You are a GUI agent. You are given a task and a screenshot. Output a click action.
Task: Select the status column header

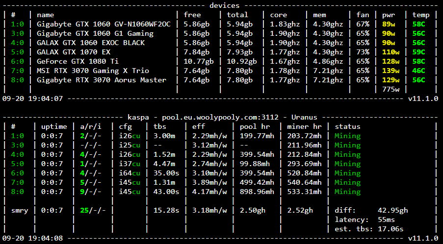(347, 126)
